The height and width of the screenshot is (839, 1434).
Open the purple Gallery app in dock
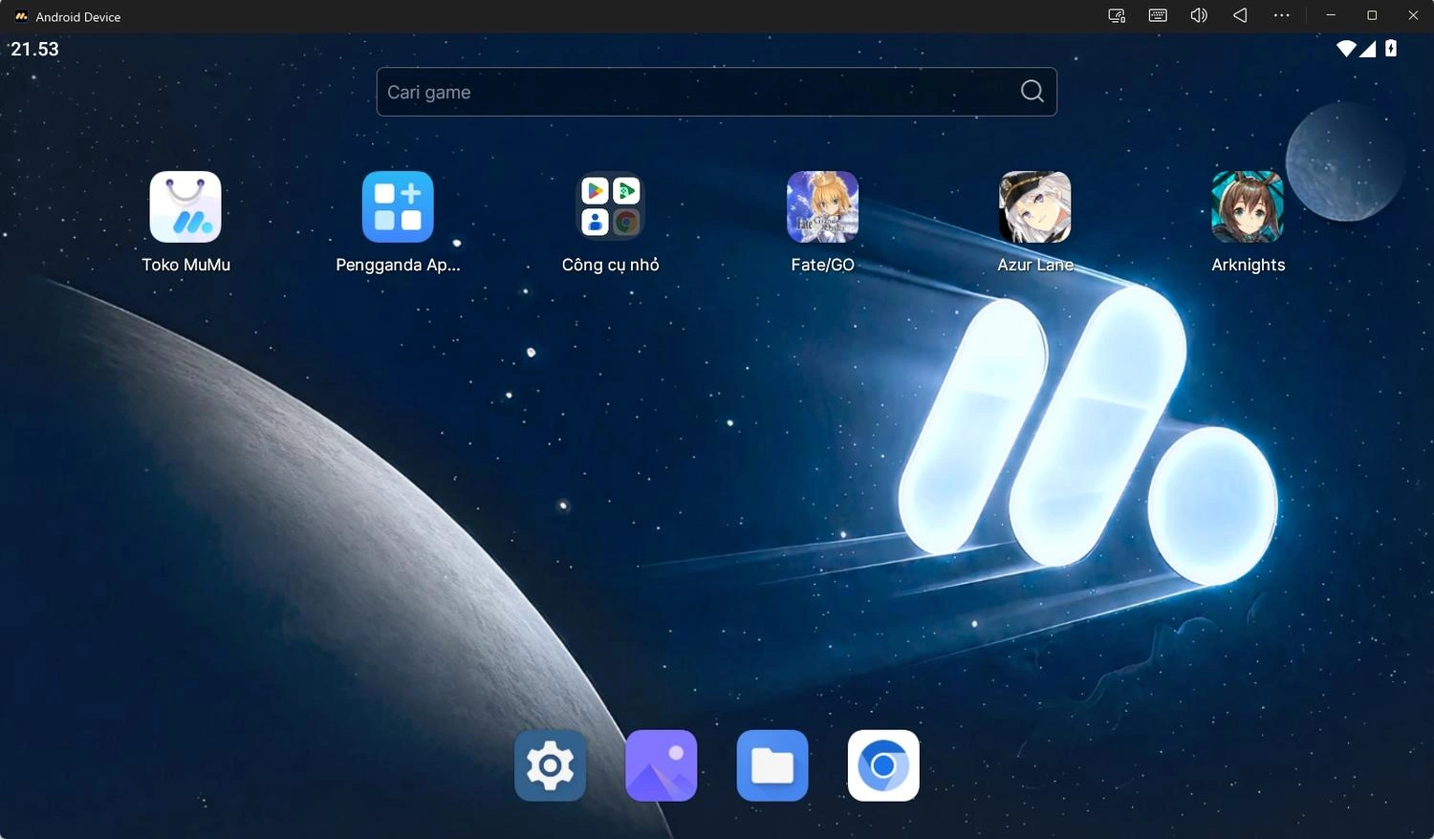[x=662, y=765]
